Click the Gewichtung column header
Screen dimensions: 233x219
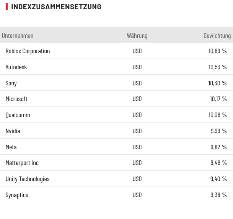pos(217,36)
